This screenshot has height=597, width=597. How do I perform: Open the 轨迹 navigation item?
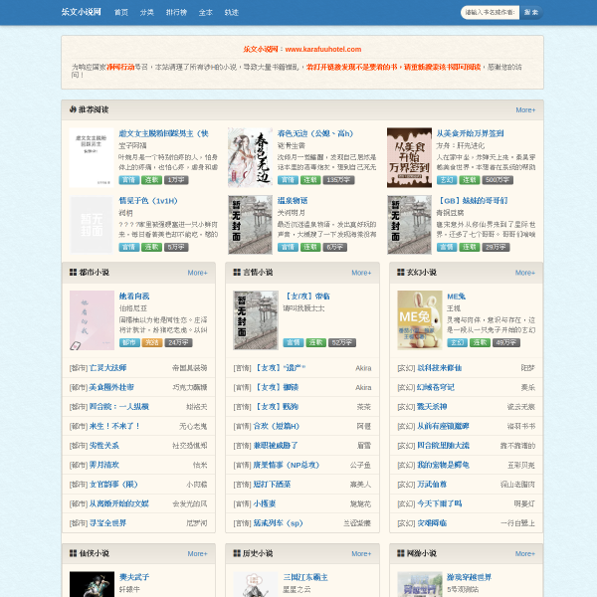point(232,13)
